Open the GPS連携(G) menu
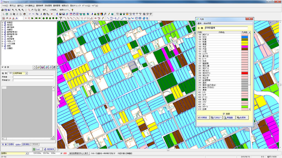The image size is (282, 158). click(x=30, y=6)
